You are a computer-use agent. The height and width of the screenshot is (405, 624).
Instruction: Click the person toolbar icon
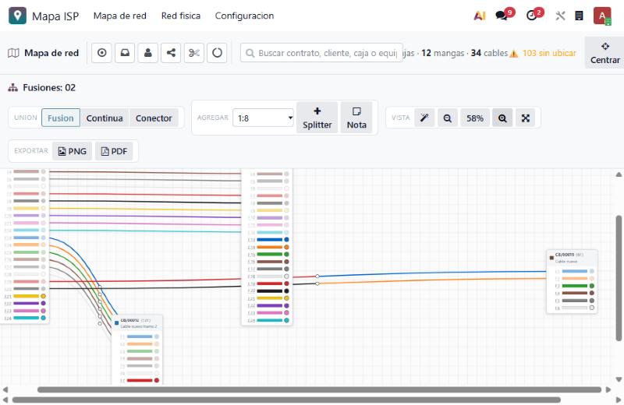click(x=148, y=53)
